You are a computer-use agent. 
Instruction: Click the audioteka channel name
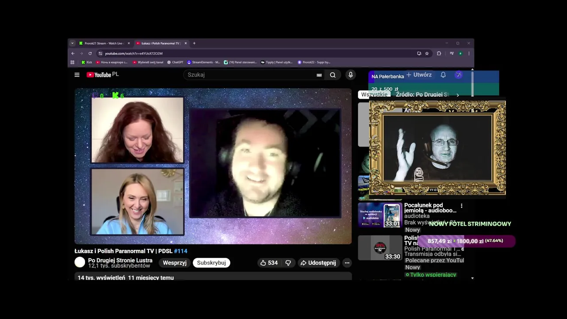(417, 216)
